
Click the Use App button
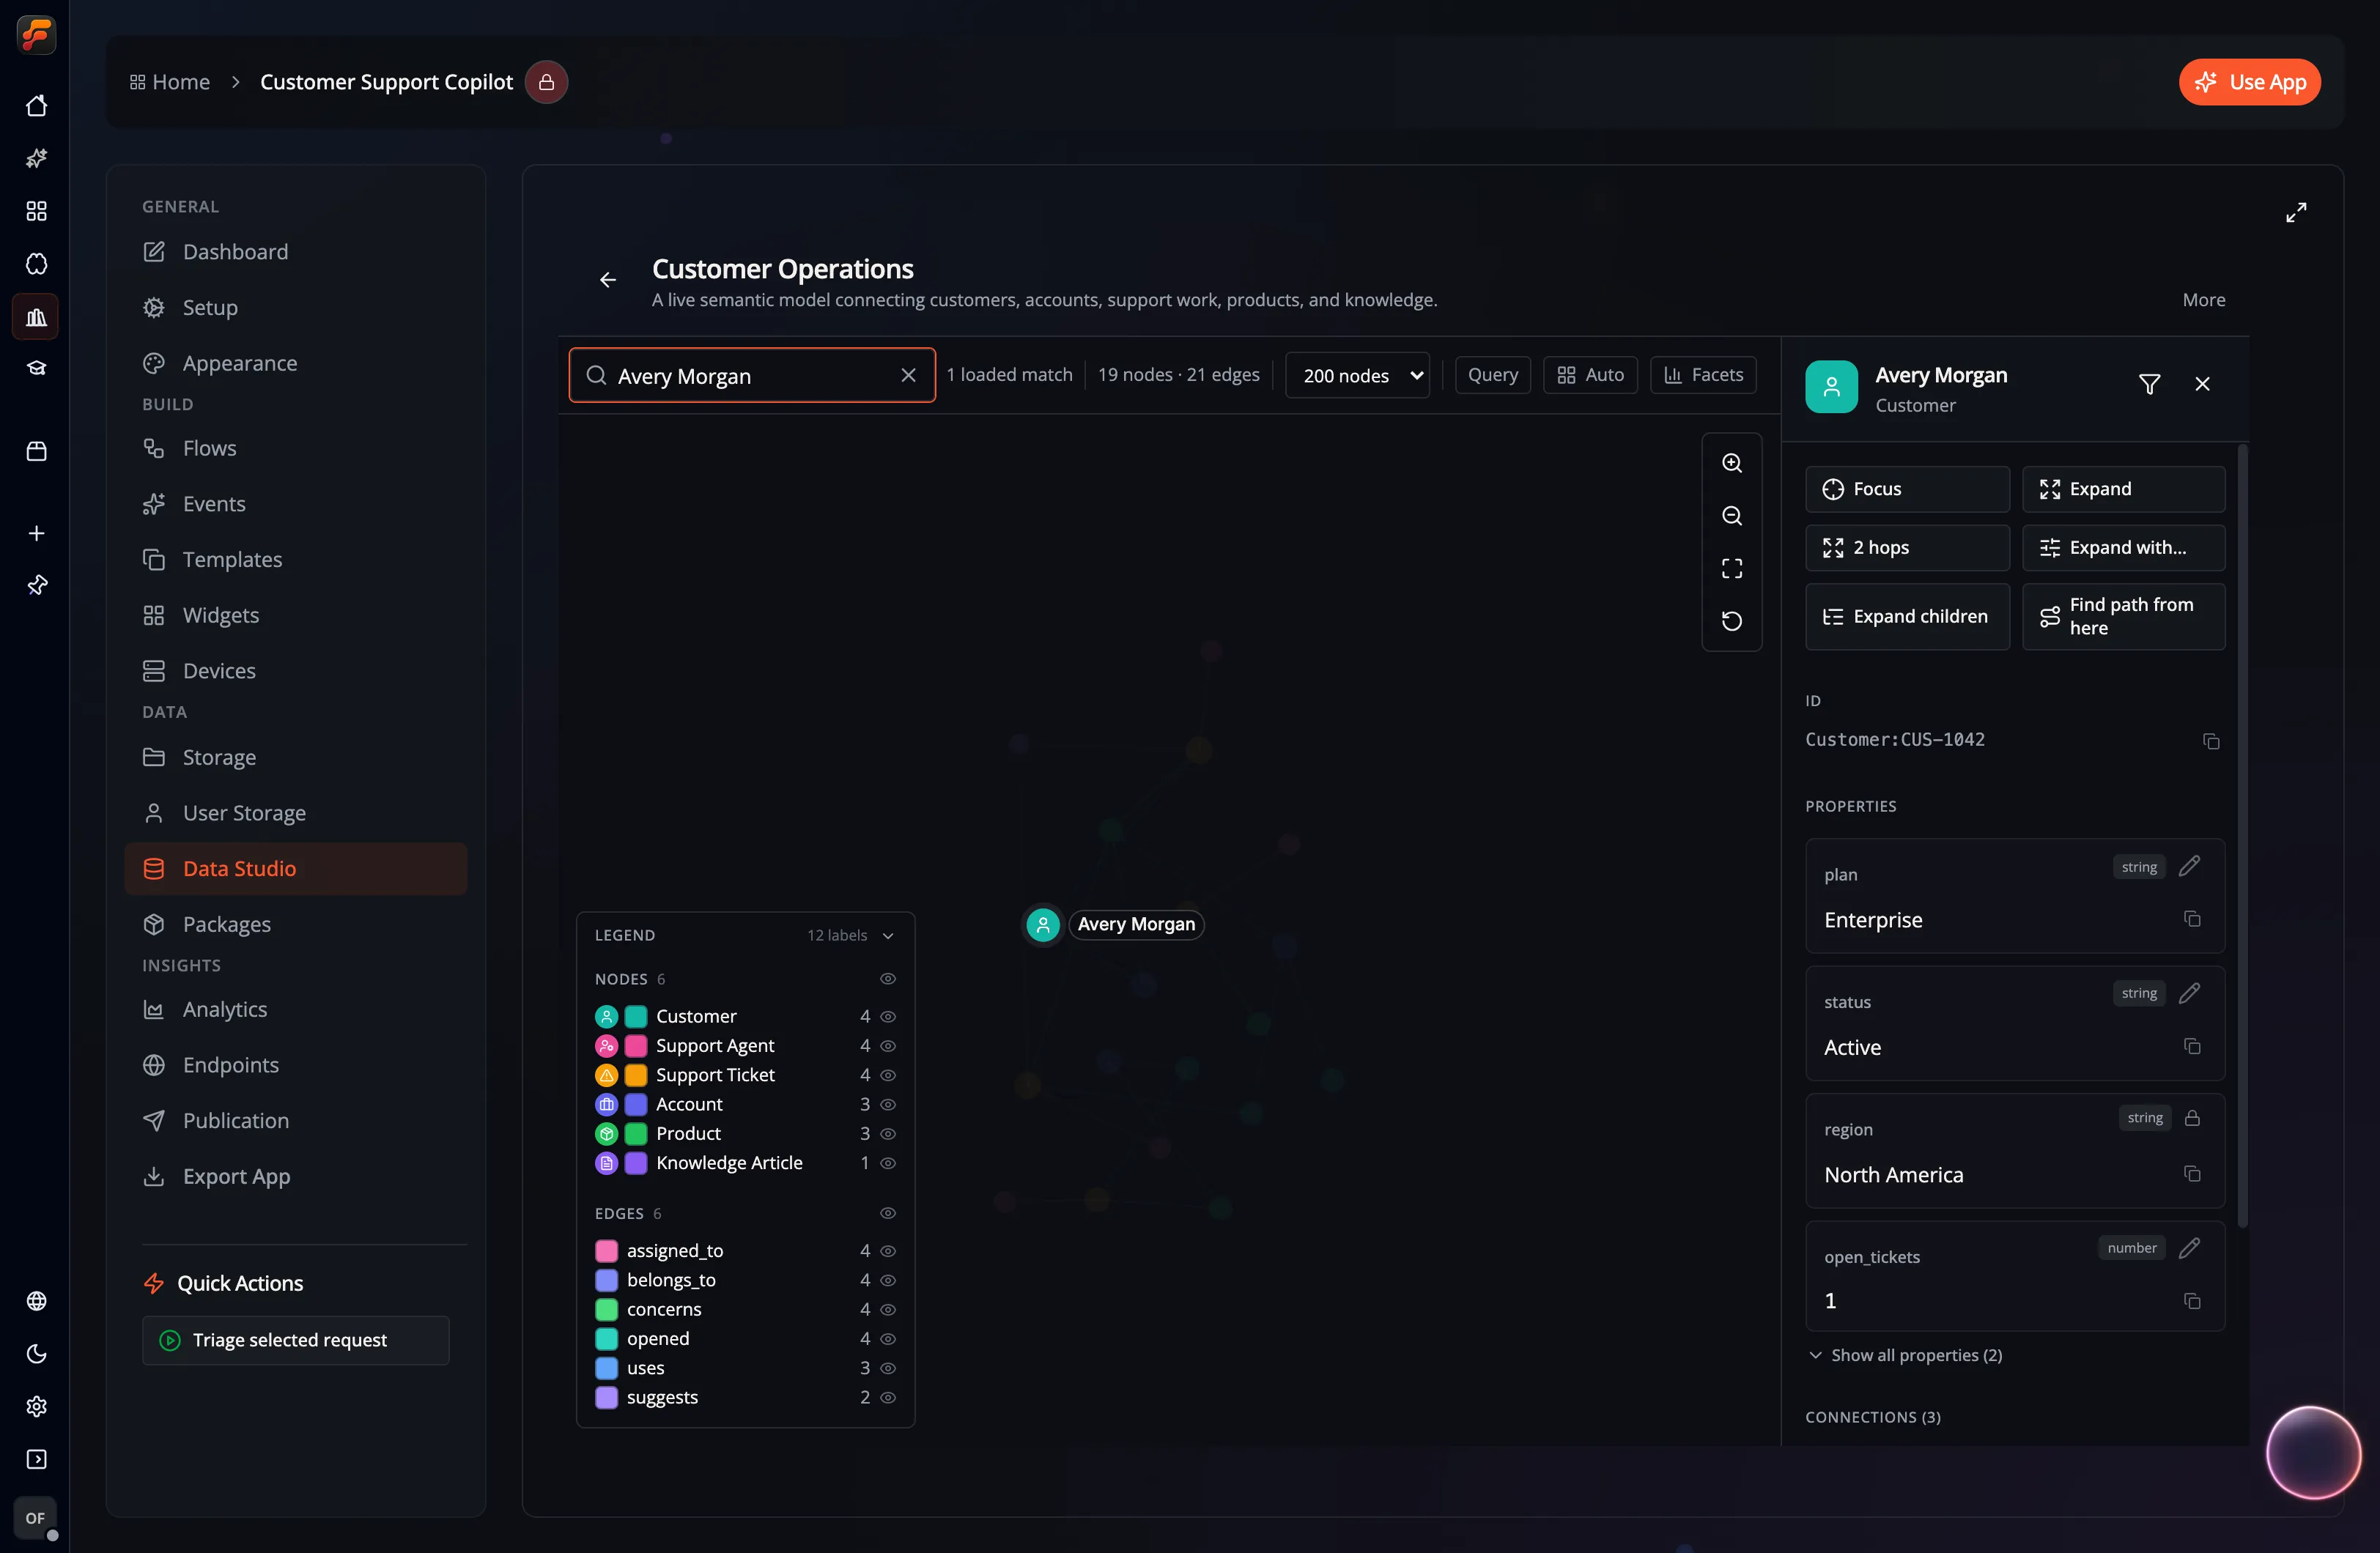click(2249, 82)
